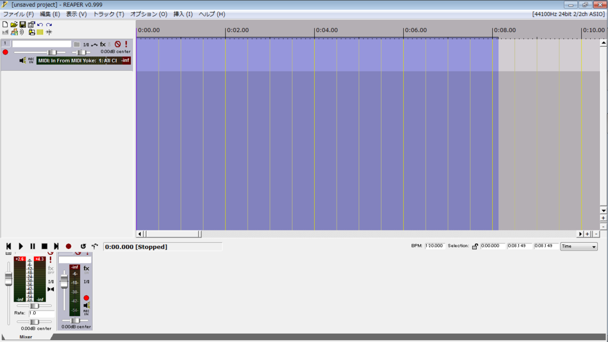608x342 pixels.
Task: Open an existing project file
Action: (14, 24)
